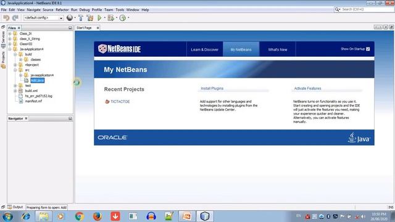Image resolution: width=395 pixels, height=222 pixels.
Task: Click the Install Plugins link
Action: click(212, 88)
